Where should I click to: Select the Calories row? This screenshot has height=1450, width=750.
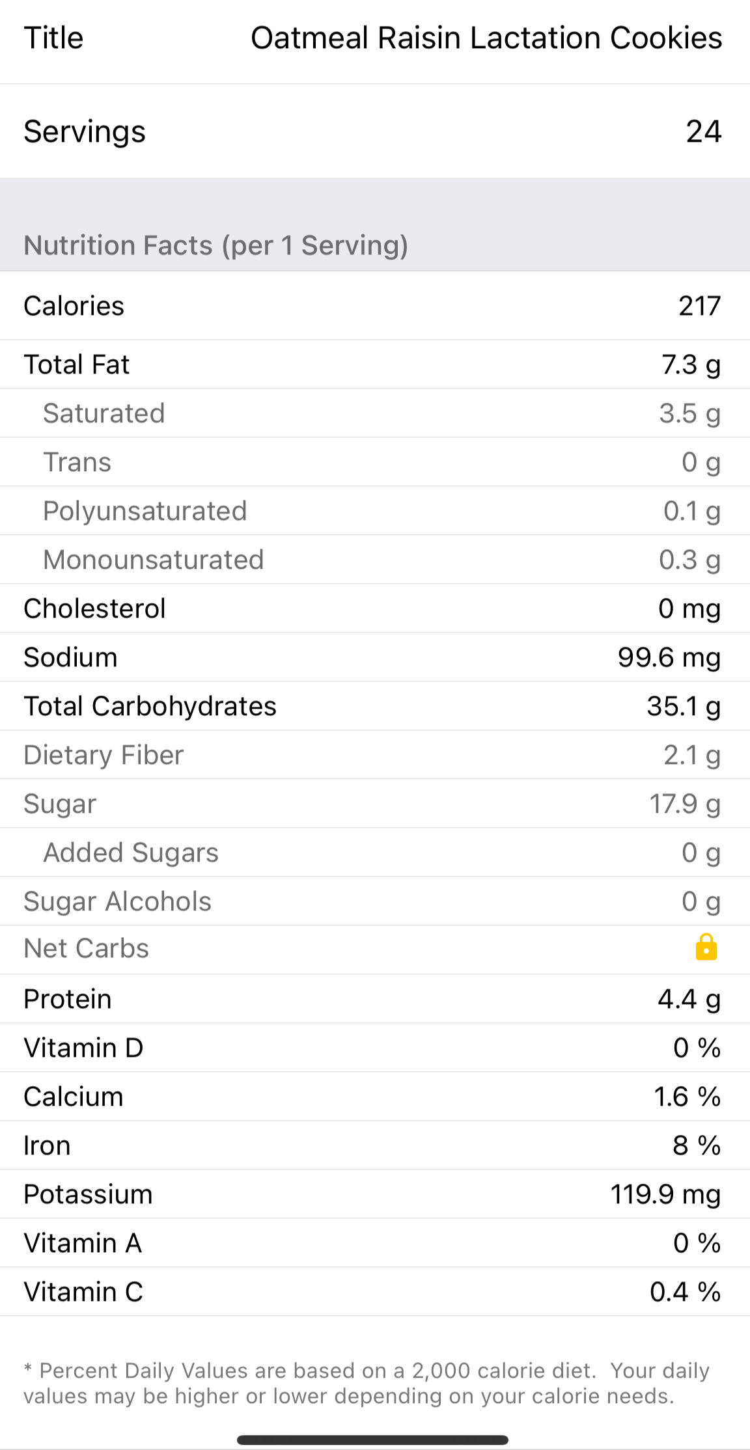click(x=375, y=306)
